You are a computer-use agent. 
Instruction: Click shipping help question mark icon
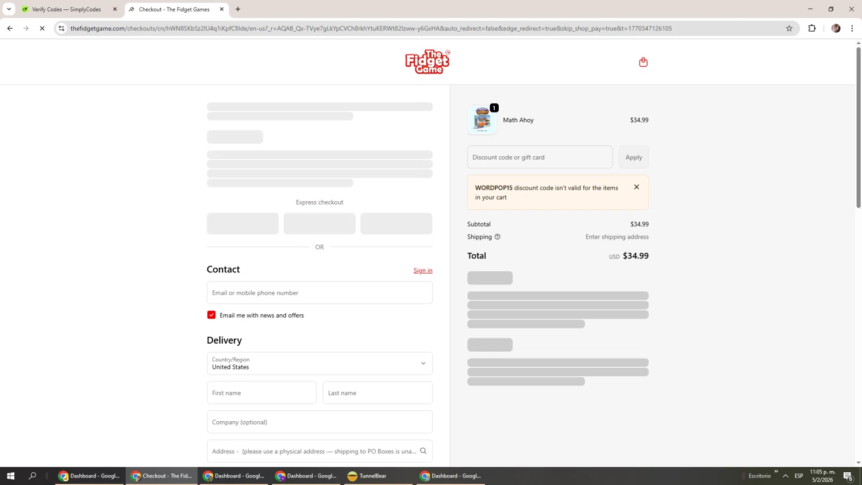(498, 237)
